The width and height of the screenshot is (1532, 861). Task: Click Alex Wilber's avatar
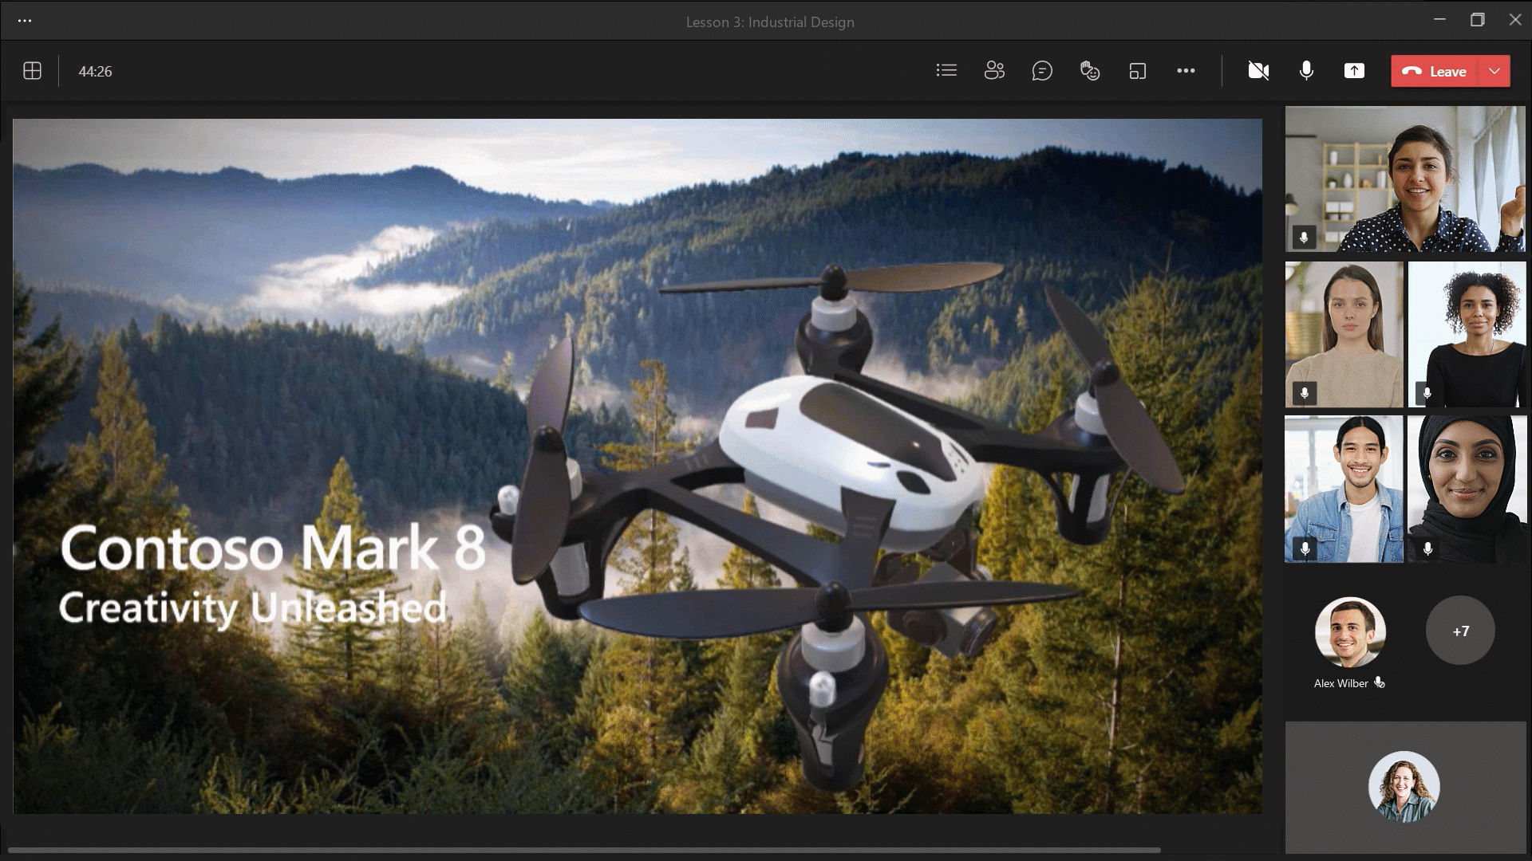click(x=1350, y=632)
